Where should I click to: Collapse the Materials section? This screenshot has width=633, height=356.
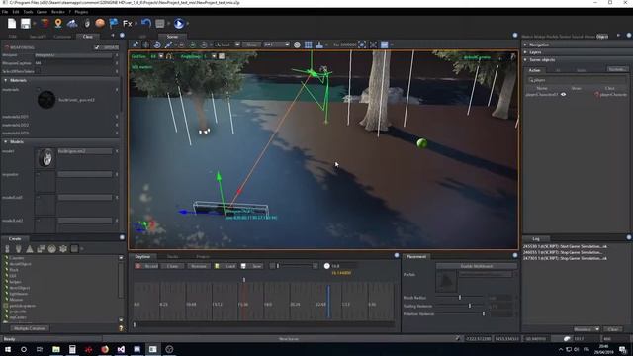6,81
